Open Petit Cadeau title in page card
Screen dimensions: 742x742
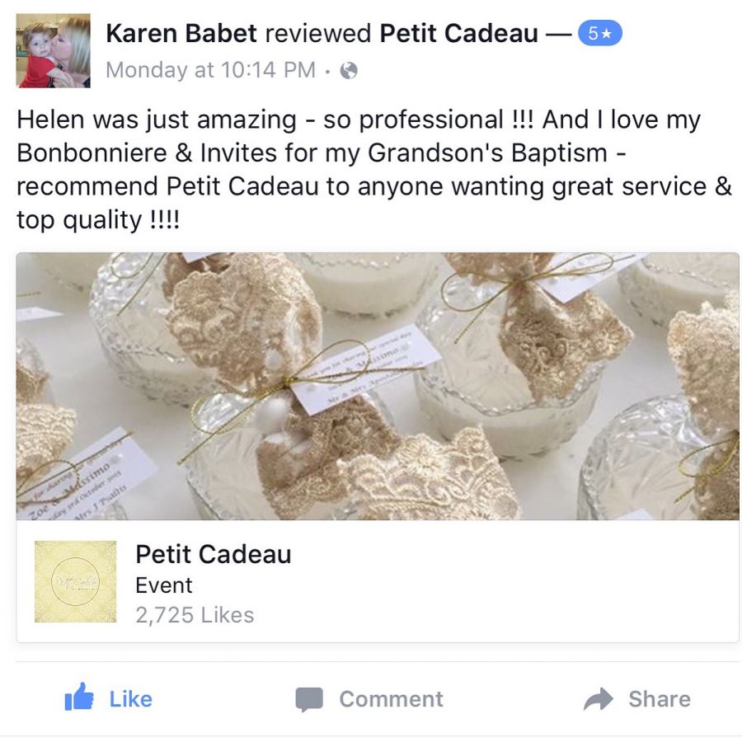[x=214, y=554]
